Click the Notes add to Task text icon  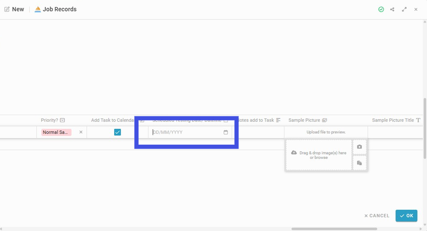[278, 120]
